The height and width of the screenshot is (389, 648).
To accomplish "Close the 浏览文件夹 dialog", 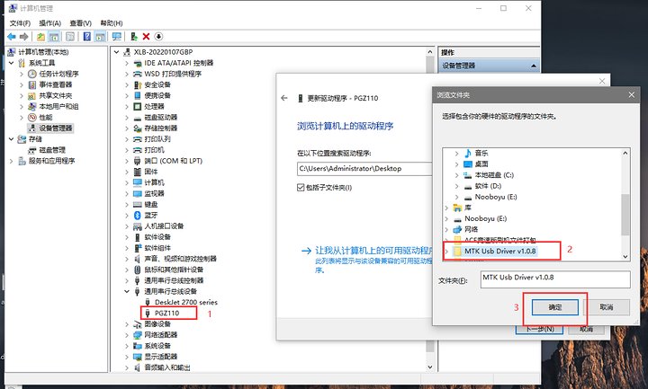I will pos(631,95).
